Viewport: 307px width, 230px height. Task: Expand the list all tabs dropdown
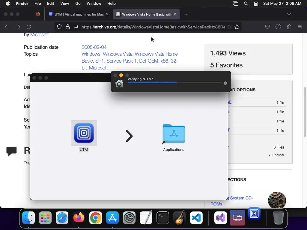[x=289, y=14]
